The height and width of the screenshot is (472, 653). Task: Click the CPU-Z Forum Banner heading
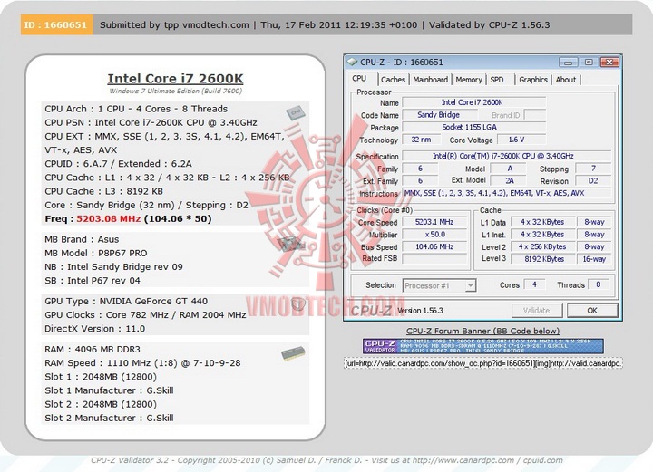click(482, 331)
